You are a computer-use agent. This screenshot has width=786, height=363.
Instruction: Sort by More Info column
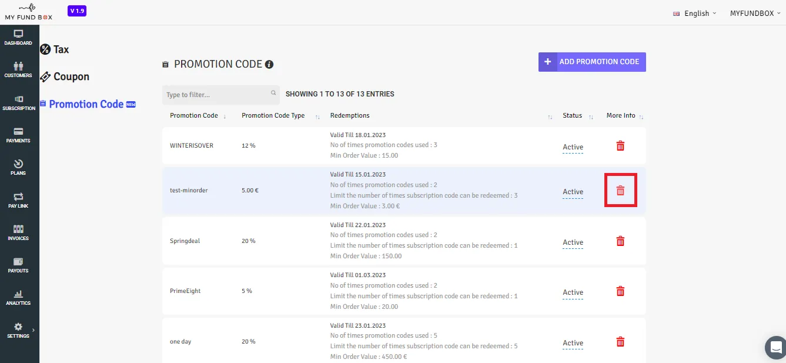click(625, 116)
